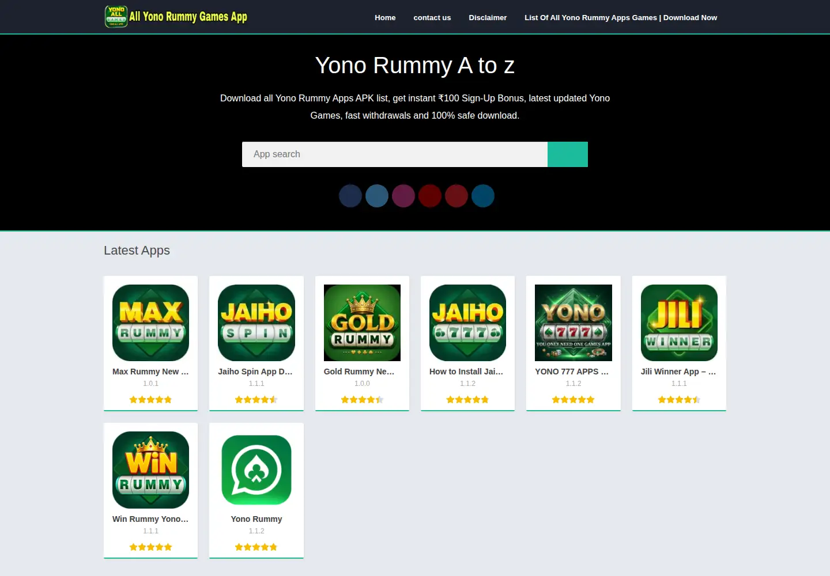This screenshot has width=830, height=576.
Task: Open the YONO 777 app icon
Action: [x=574, y=323]
